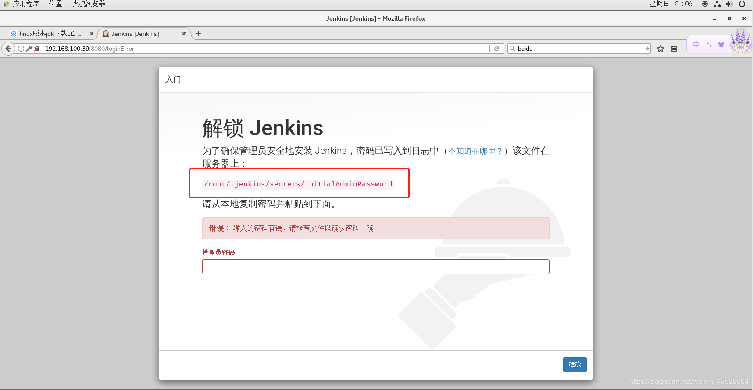
Task: Click the URL address field
Action: tap(266, 49)
